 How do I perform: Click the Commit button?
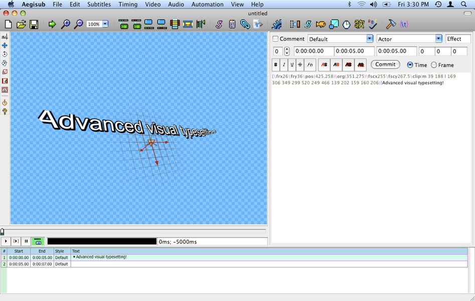[x=385, y=64]
